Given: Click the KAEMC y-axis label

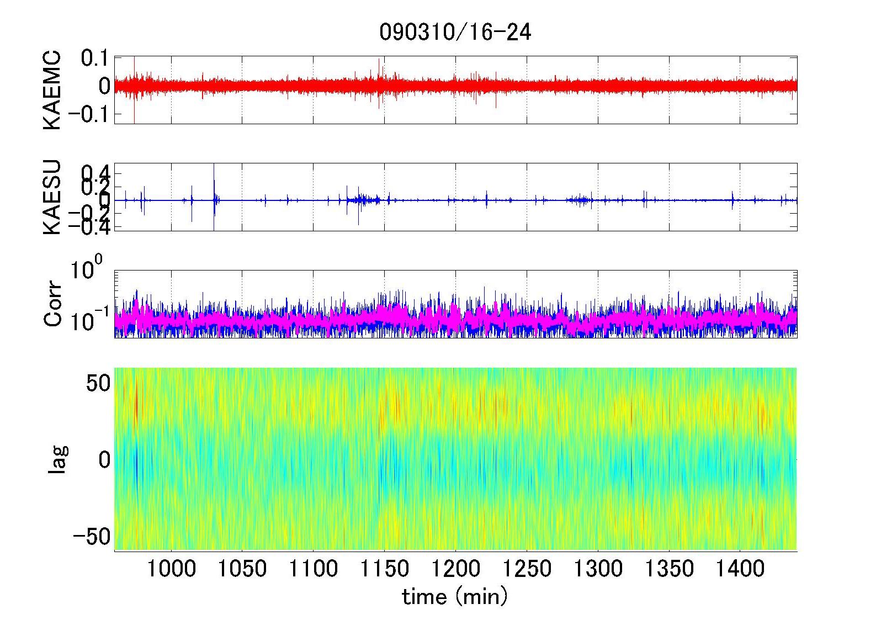Looking at the screenshot, I should coord(52,91).
